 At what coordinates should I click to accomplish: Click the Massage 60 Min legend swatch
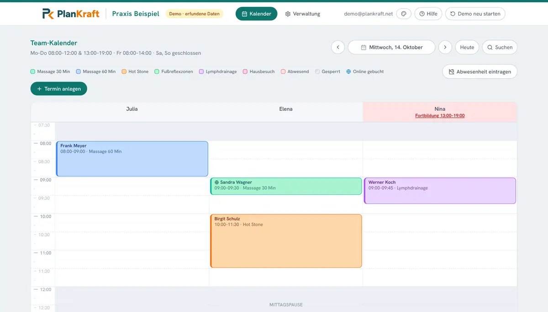coord(79,72)
